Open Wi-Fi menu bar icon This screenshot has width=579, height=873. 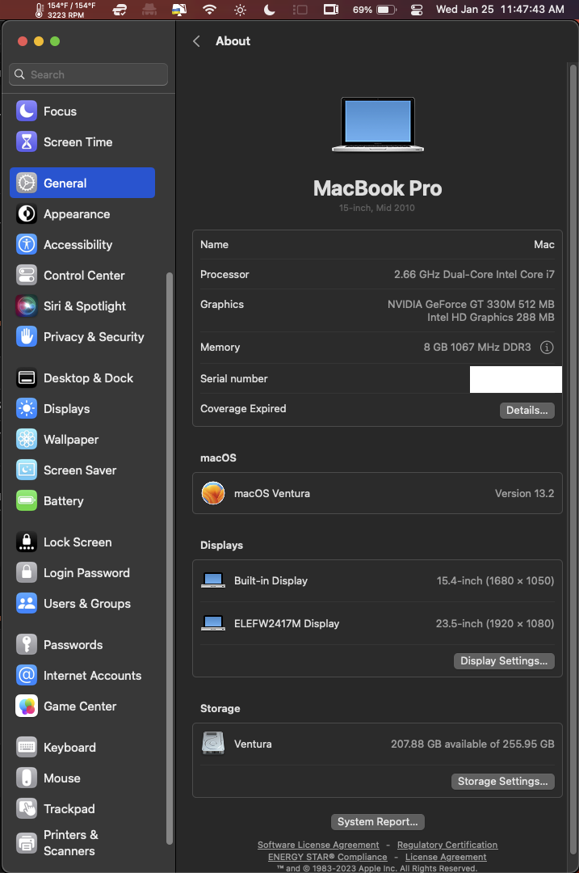click(210, 10)
